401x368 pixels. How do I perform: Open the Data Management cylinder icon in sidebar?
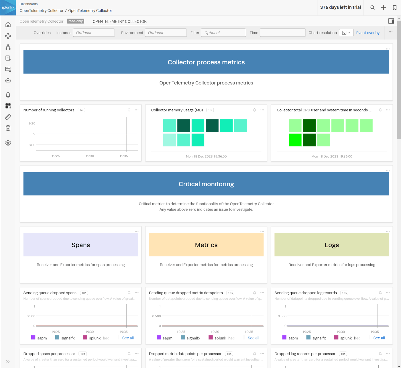point(8,128)
